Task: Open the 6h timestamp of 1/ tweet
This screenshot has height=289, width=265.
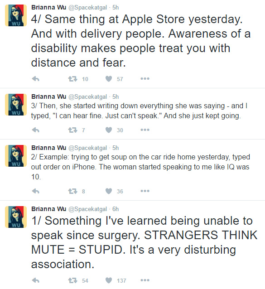Action: coord(116,209)
